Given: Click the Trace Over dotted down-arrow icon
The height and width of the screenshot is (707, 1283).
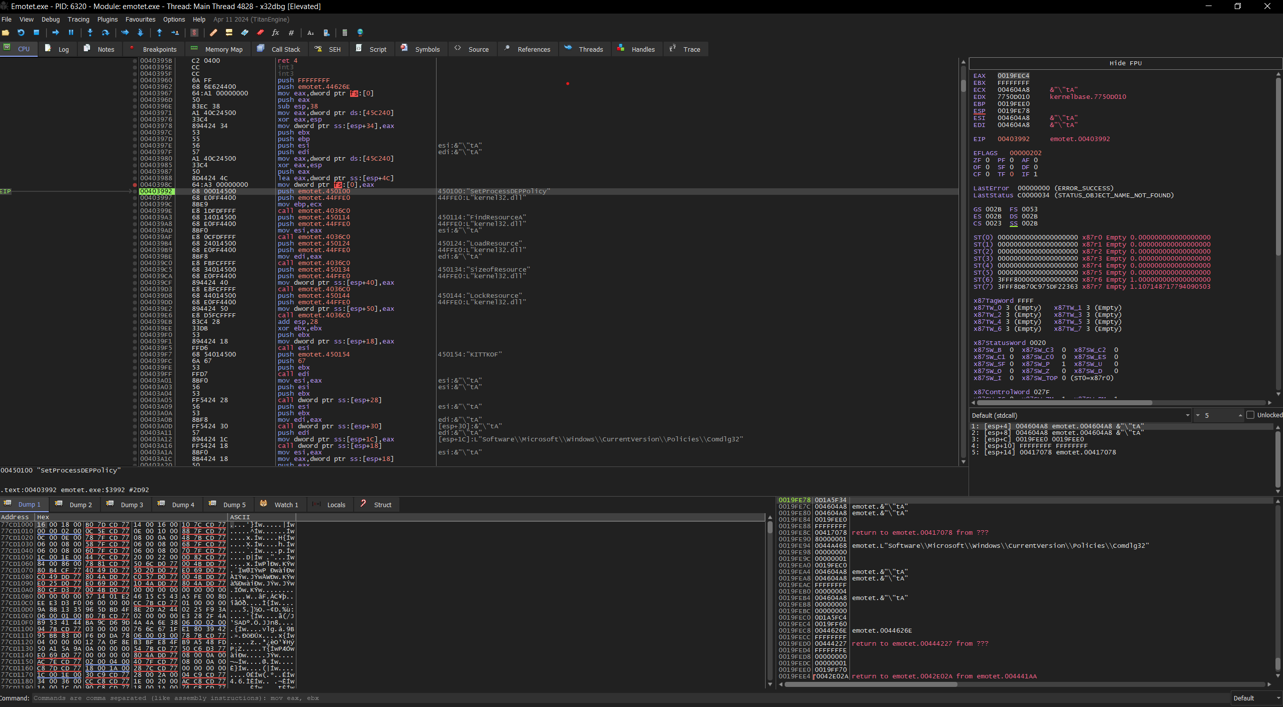Looking at the screenshot, I should [x=140, y=33].
